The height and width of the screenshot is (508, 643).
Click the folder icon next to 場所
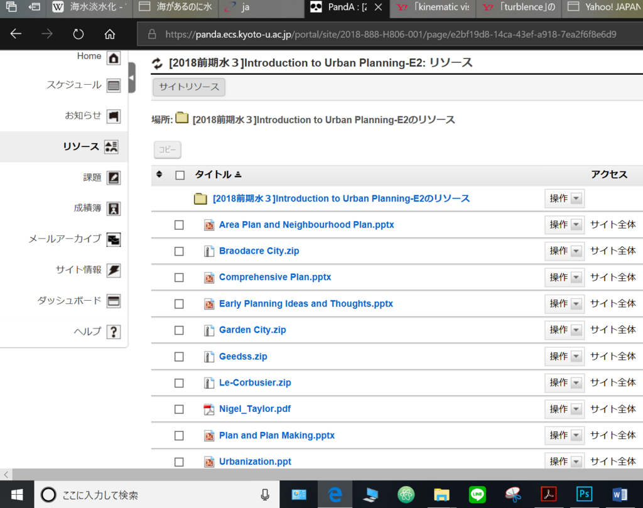(181, 118)
